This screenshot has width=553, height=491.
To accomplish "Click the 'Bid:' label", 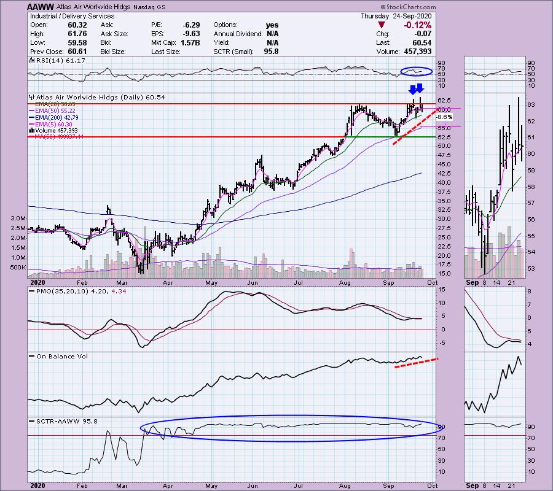I will [106, 42].
